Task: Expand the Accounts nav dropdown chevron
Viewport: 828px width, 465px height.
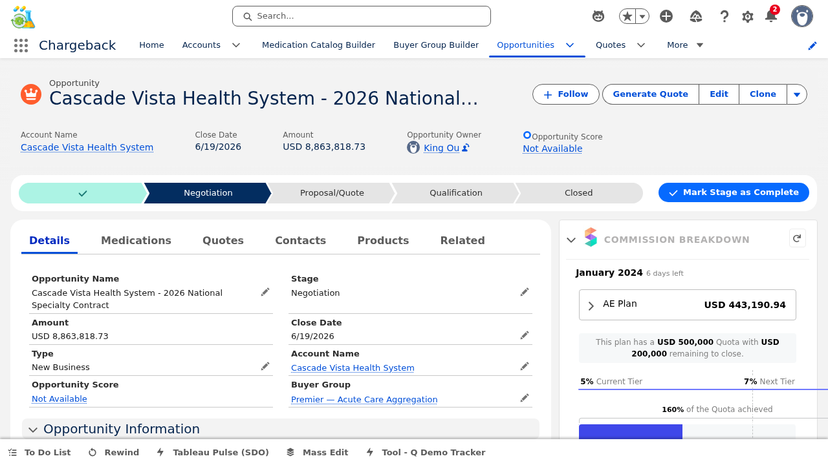Action: (x=236, y=45)
